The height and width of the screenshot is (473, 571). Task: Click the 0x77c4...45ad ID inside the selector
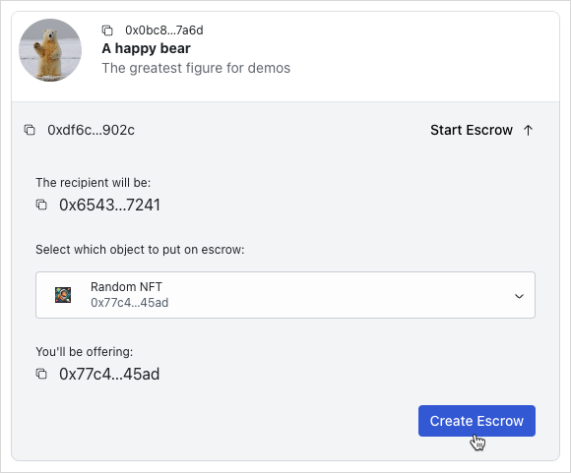click(130, 303)
